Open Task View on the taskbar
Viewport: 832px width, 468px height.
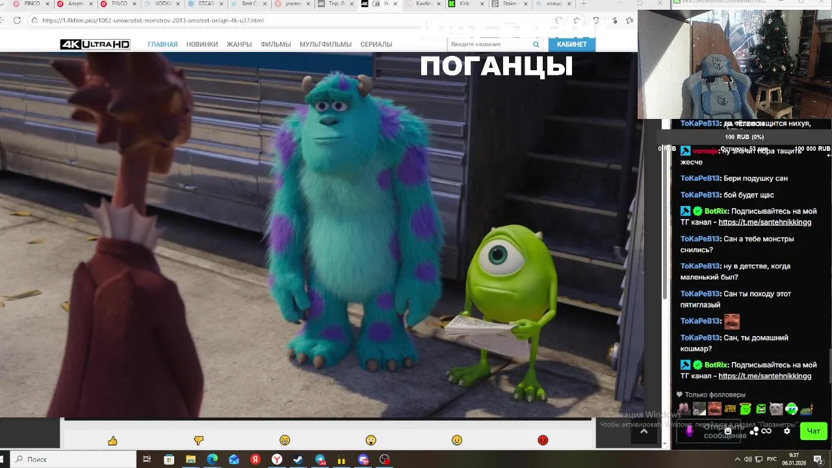coord(147,460)
